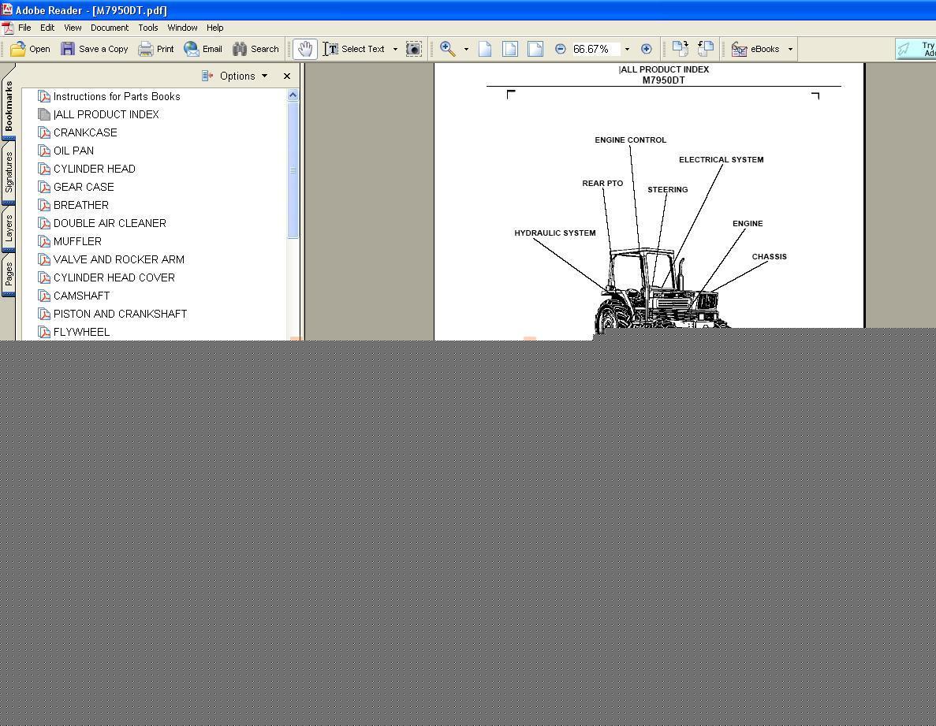Rotate the page clockwise
The image size is (936, 726).
tap(680, 49)
